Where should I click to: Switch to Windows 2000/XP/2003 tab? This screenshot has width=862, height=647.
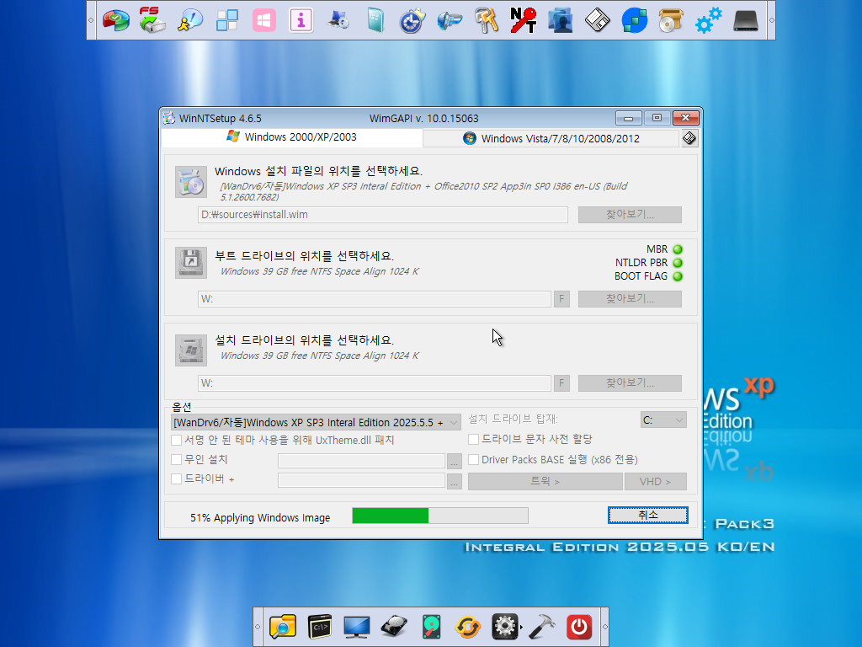pyautogui.click(x=292, y=137)
